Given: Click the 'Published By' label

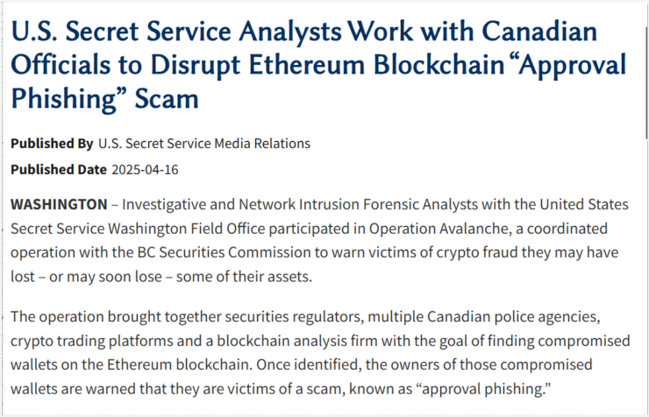Looking at the screenshot, I should tap(52, 144).
